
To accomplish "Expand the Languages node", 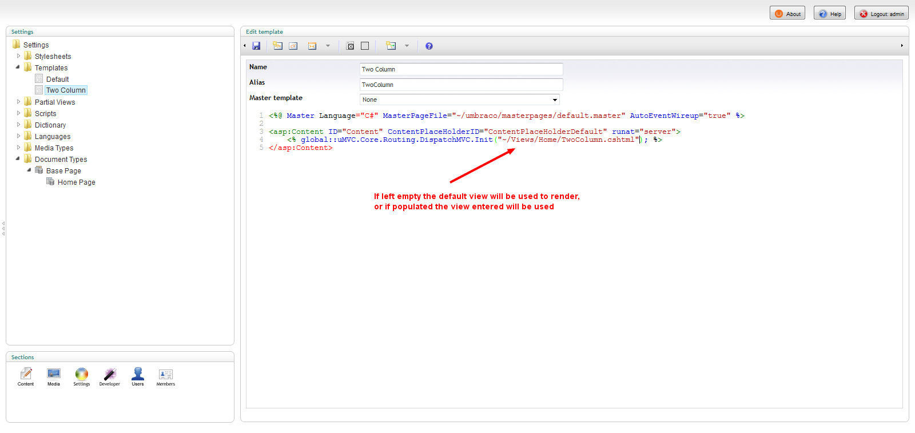I will pos(18,136).
